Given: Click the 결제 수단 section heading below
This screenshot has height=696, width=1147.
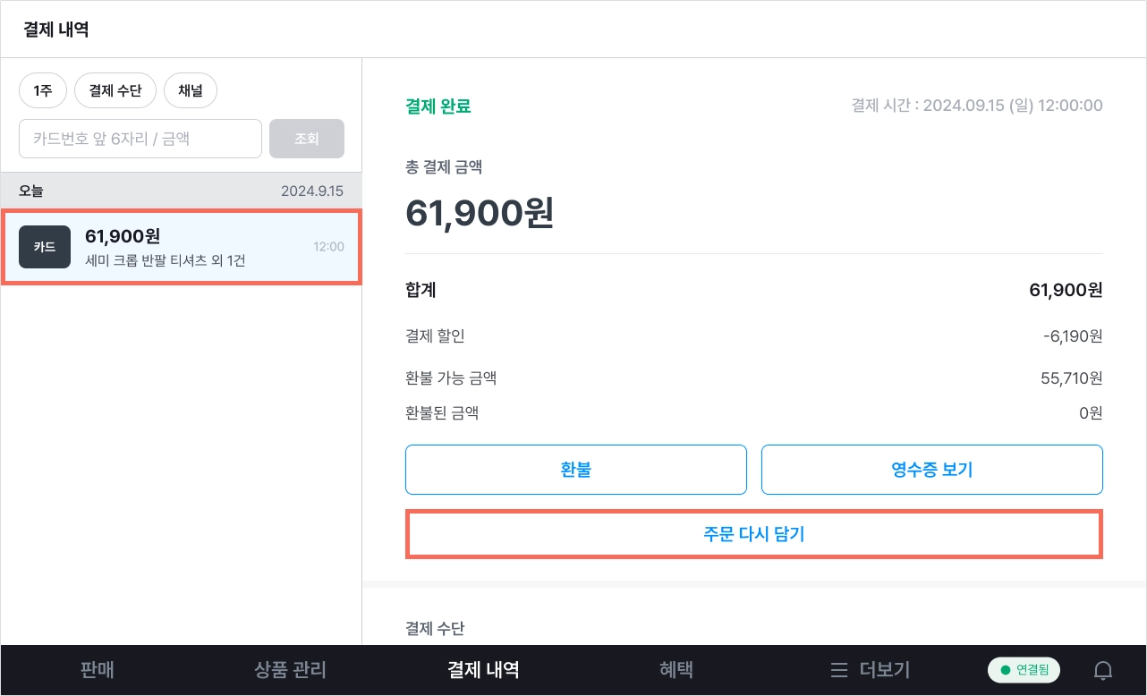Looking at the screenshot, I should [x=435, y=629].
